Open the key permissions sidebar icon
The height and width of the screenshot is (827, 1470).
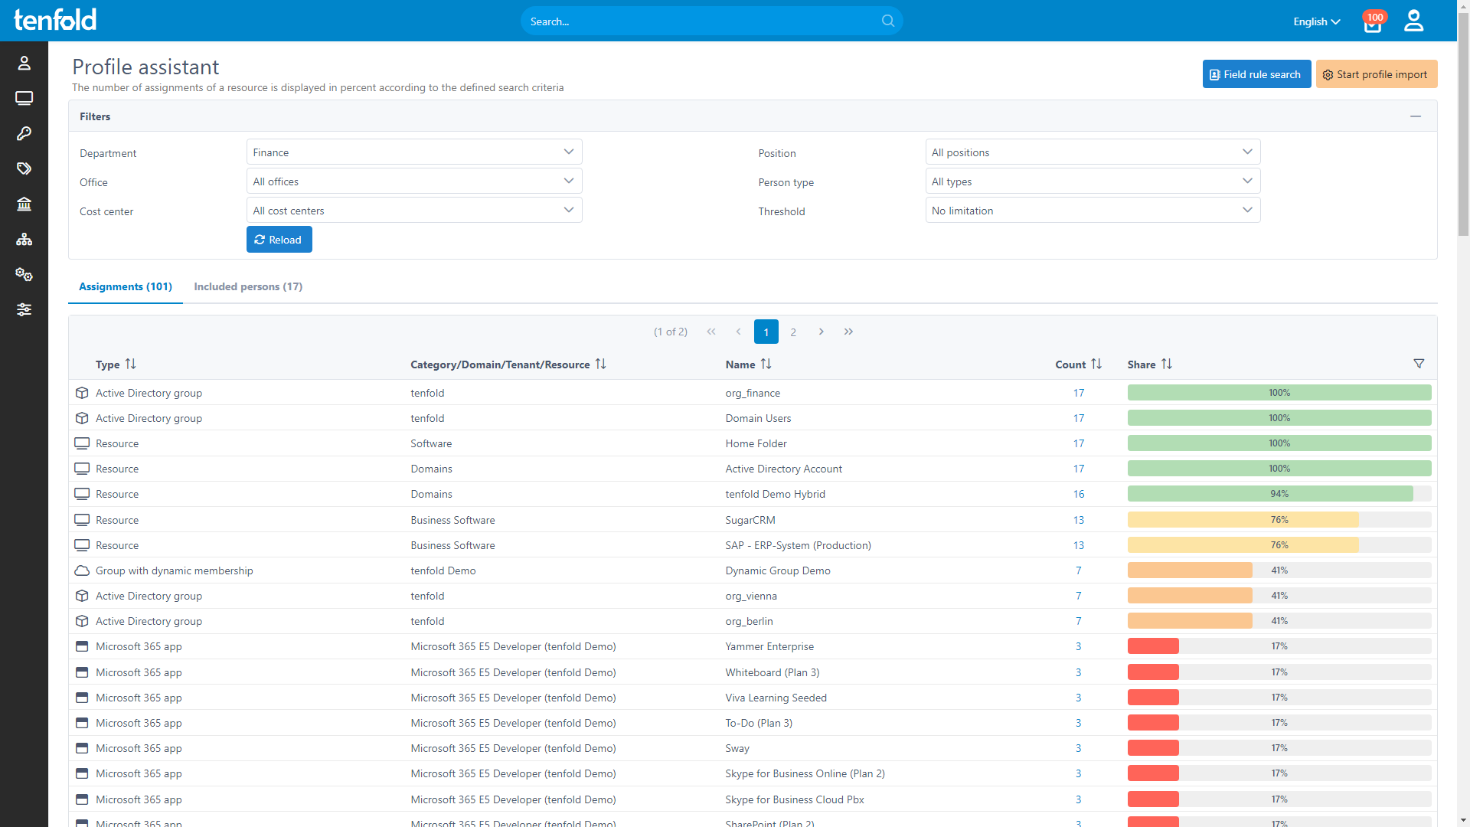(24, 133)
